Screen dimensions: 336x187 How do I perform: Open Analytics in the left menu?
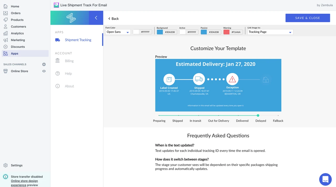(17, 33)
